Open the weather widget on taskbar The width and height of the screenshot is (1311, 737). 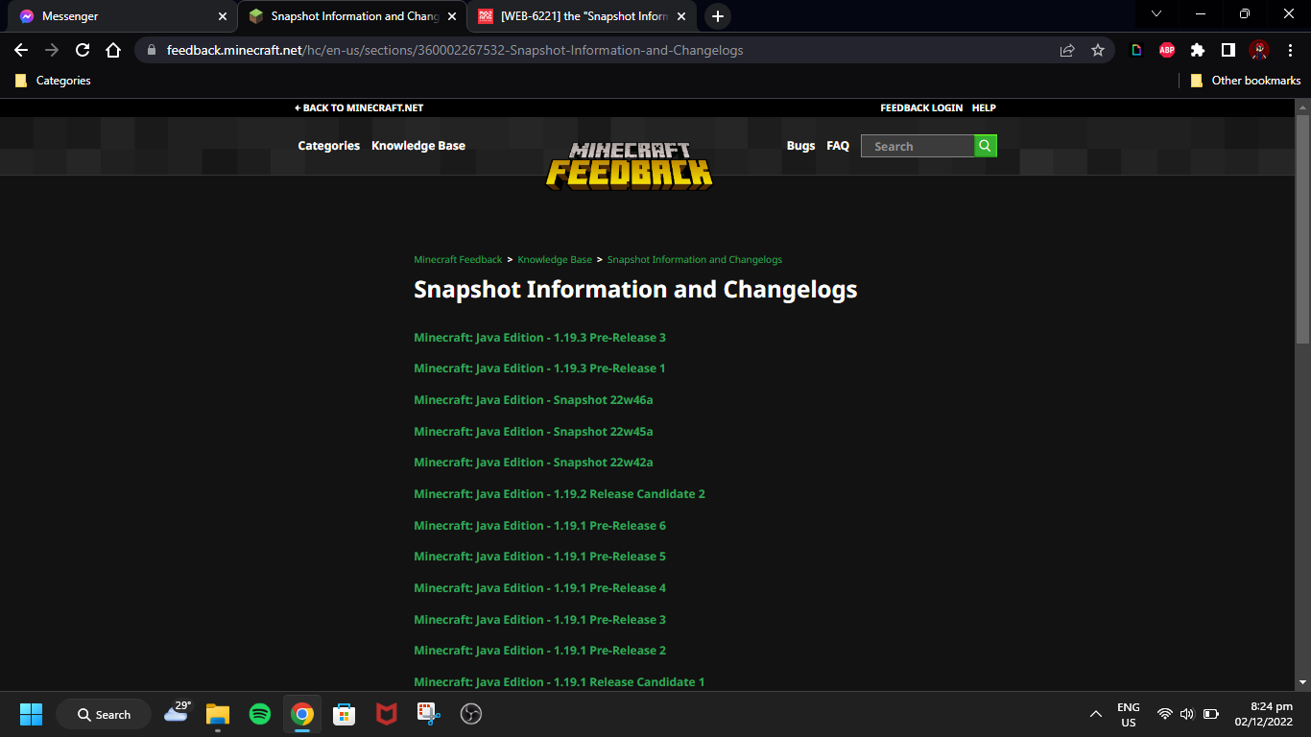click(x=177, y=712)
